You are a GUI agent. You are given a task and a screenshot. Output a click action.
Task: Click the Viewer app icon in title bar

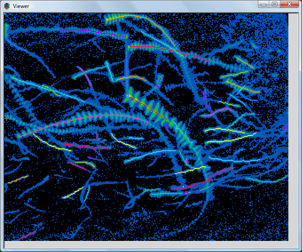(x=7, y=6)
